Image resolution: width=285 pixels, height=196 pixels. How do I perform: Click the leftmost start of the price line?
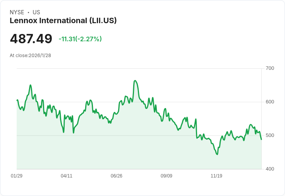17,100
